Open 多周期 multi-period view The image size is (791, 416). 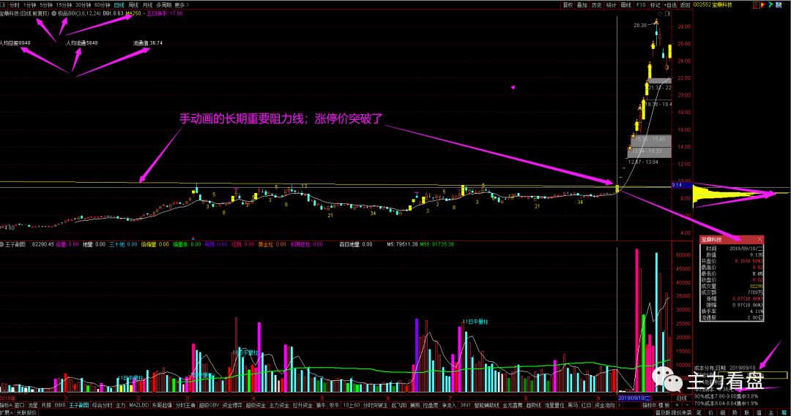(x=163, y=5)
